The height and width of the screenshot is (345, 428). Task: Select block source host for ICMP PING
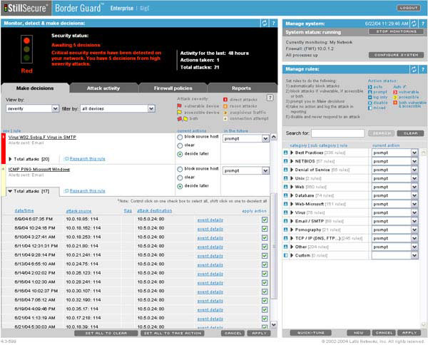point(180,170)
